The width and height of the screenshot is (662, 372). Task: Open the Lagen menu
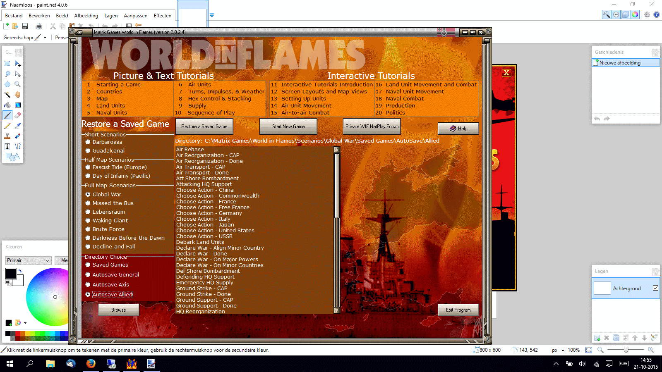click(111, 16)
